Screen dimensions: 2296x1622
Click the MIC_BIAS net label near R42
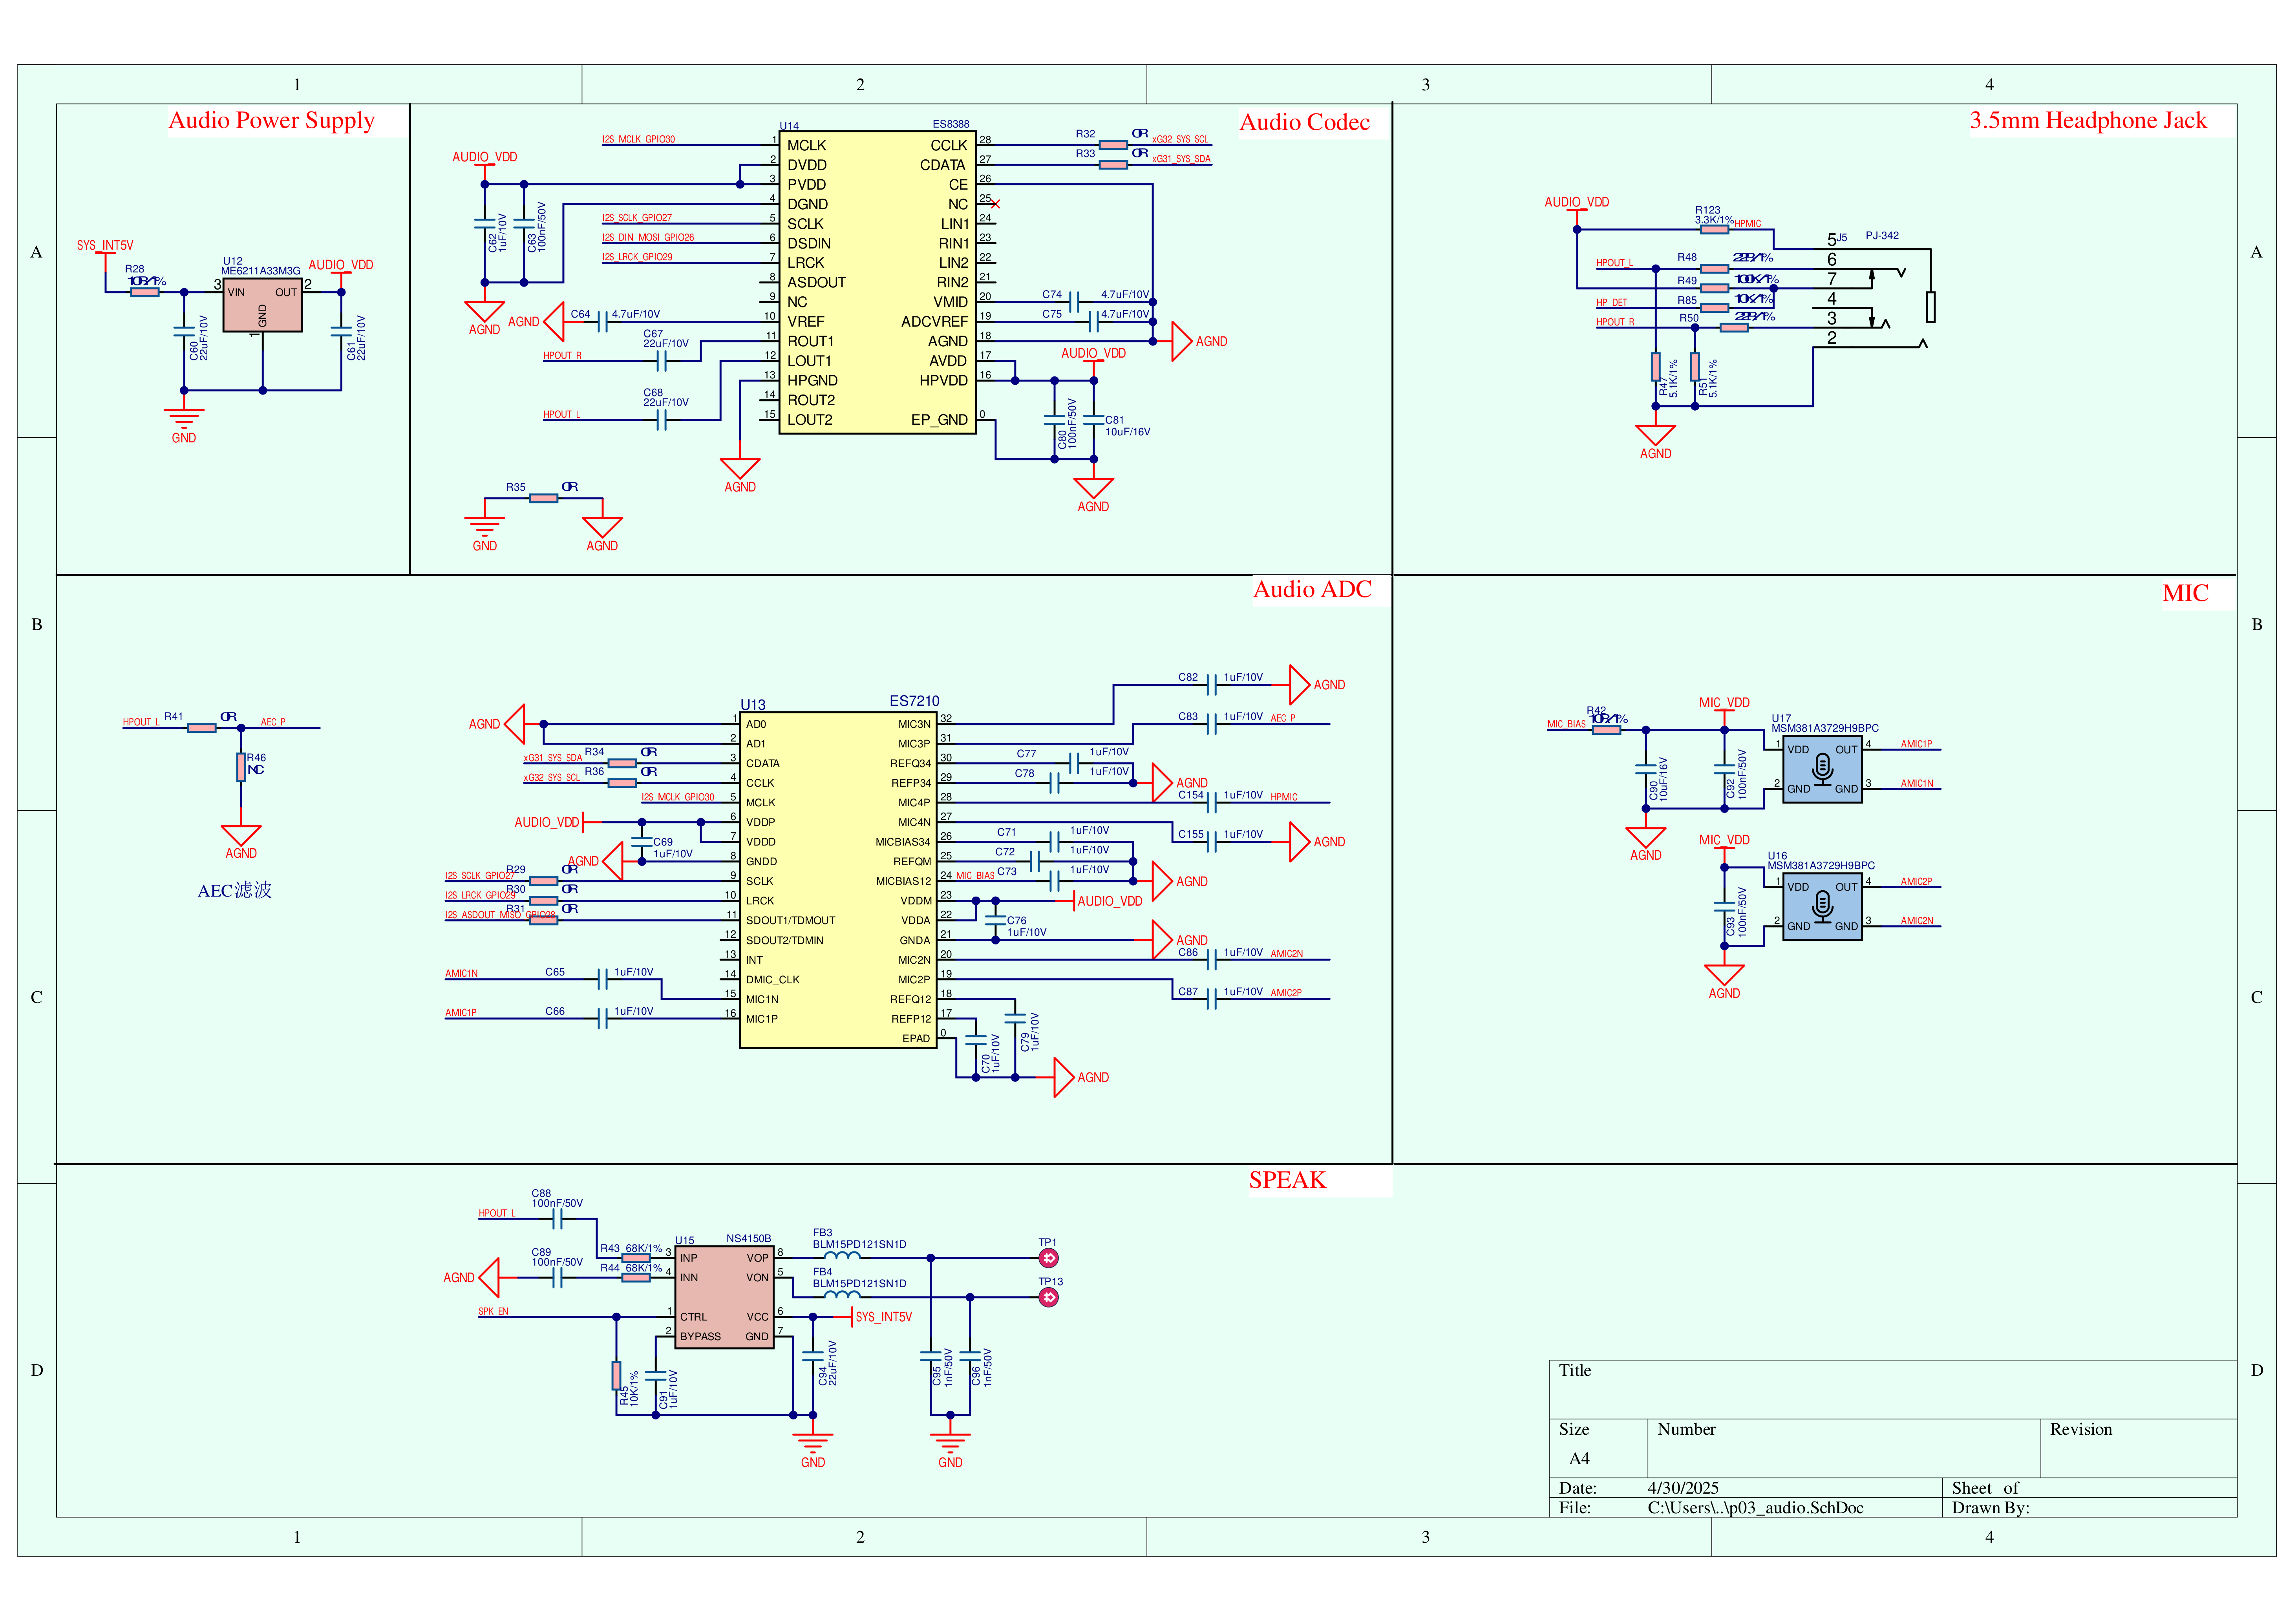[x=1566, y=724]
